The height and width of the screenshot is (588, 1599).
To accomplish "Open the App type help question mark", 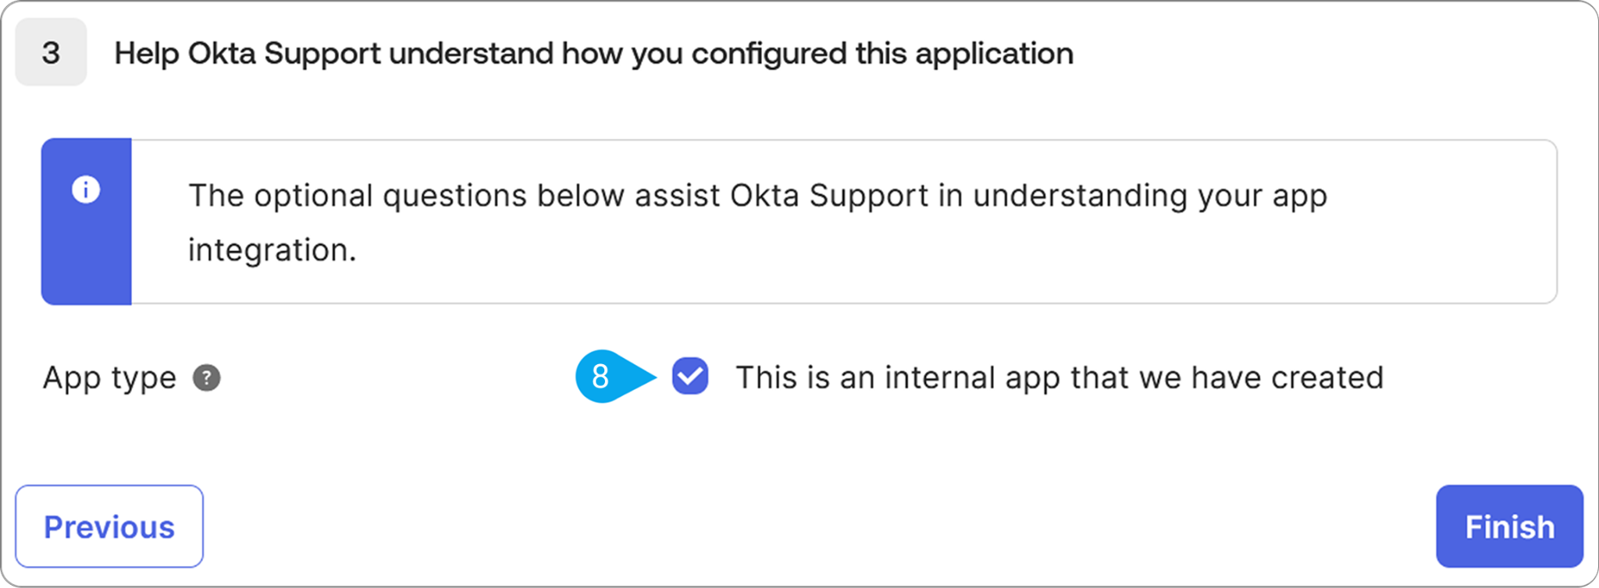I will pyautogui.click(x=207, y=378).
